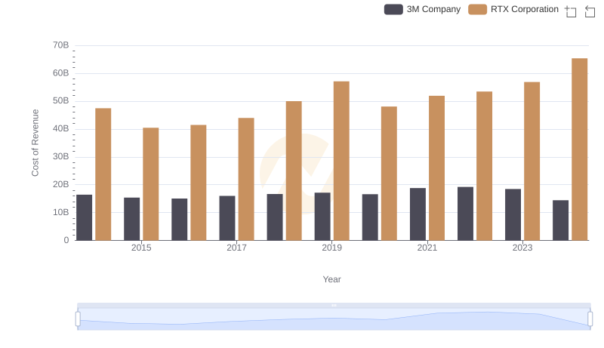Click the 2015 x-axis label
Image resolution: width=604 pixels, height=348 pixels.
click(x=141, y=248)
